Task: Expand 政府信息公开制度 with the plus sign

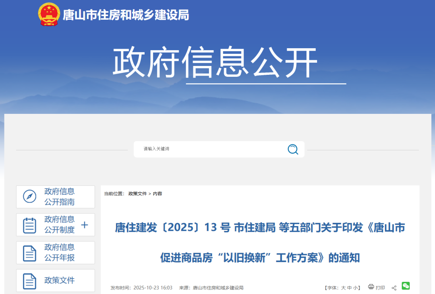Action: pyautogui.click(x=85, y=225)
